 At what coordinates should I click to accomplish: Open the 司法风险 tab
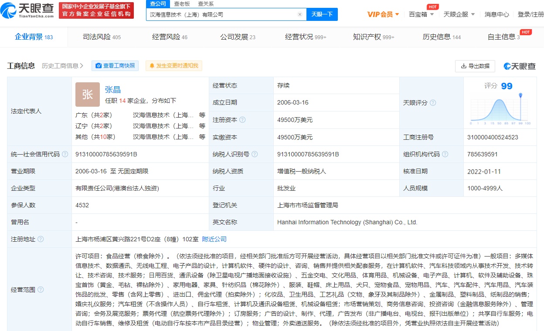[102, 37]
